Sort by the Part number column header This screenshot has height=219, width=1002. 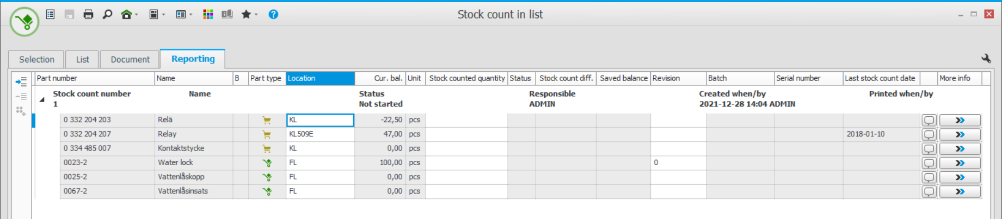pos(94,78)
